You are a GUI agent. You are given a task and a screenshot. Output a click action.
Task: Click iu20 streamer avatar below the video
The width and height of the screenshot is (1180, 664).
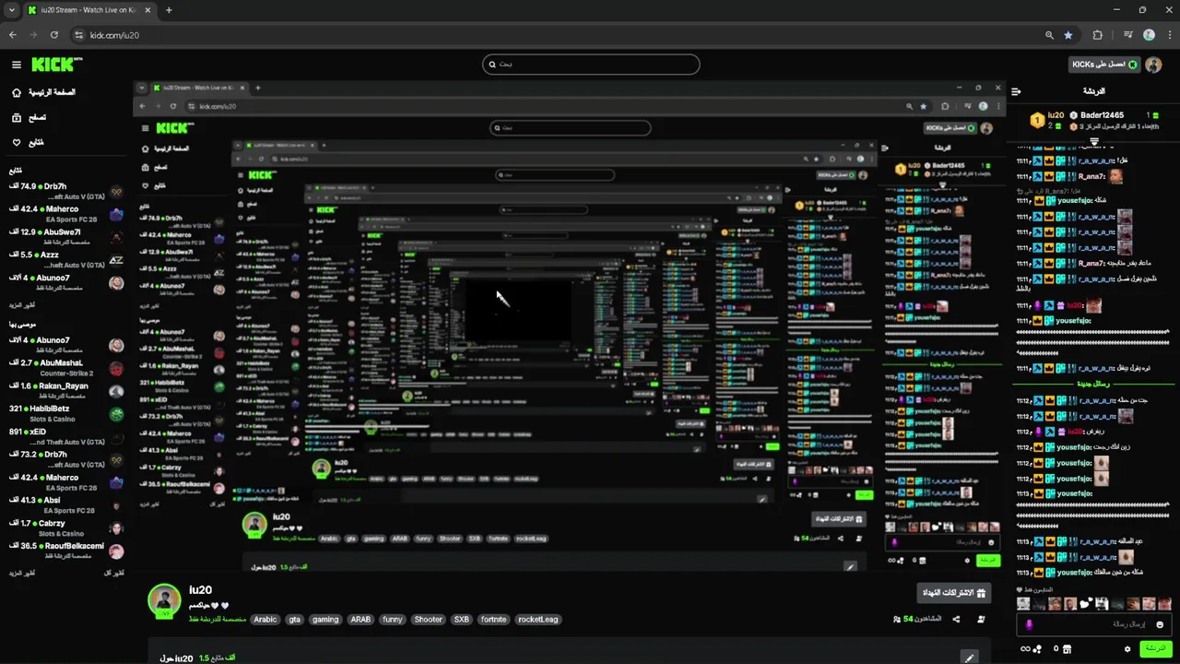(x=164, y=599)
